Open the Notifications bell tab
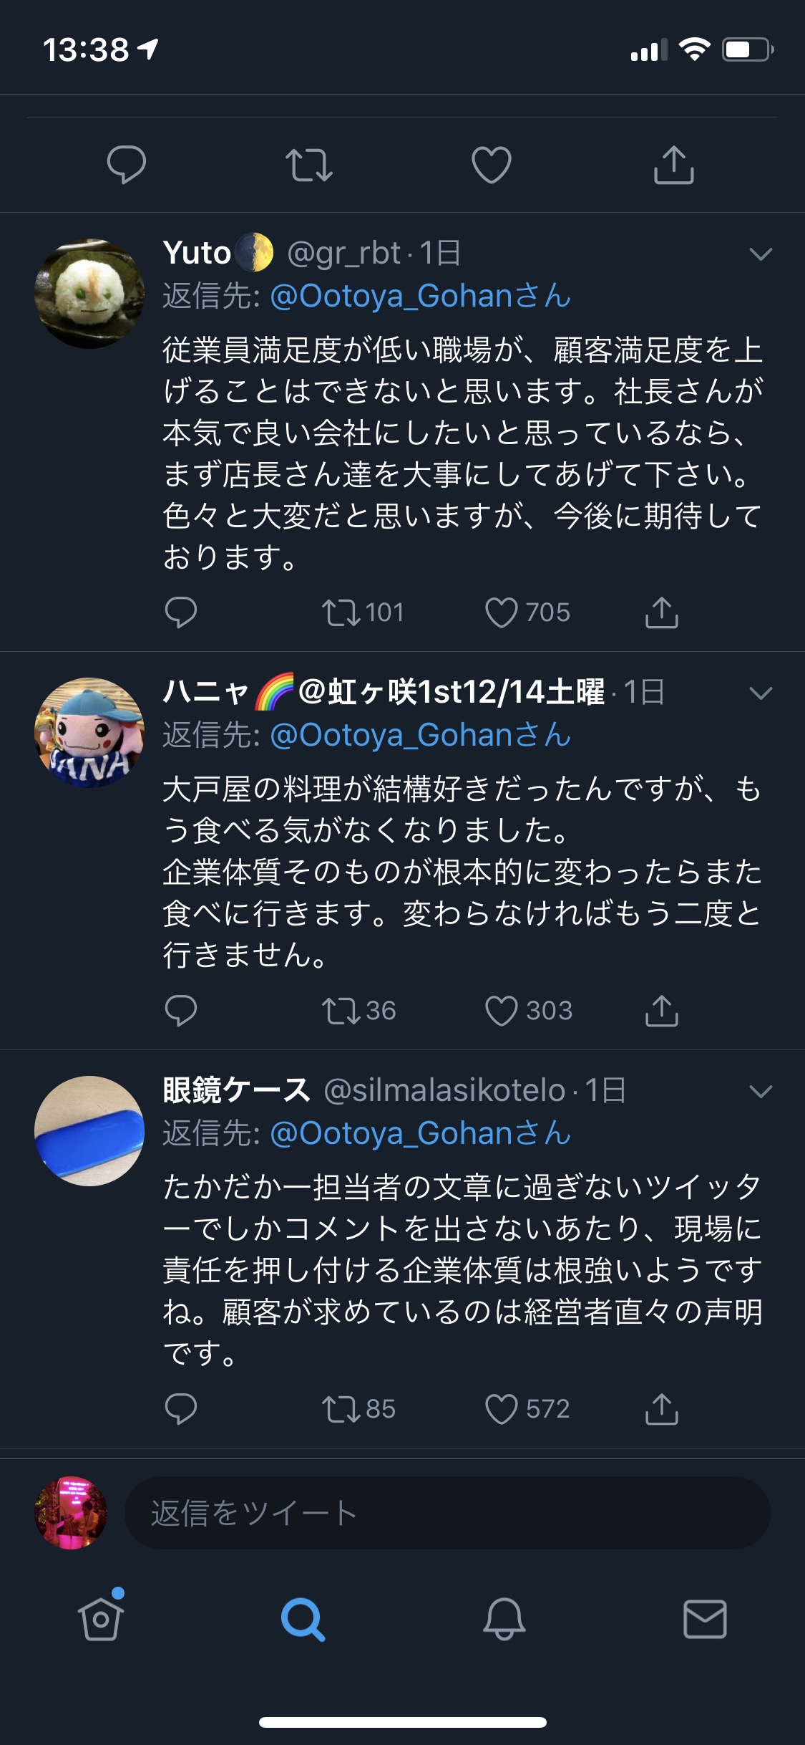805x1745 pixels. [x=504, y=1618]
